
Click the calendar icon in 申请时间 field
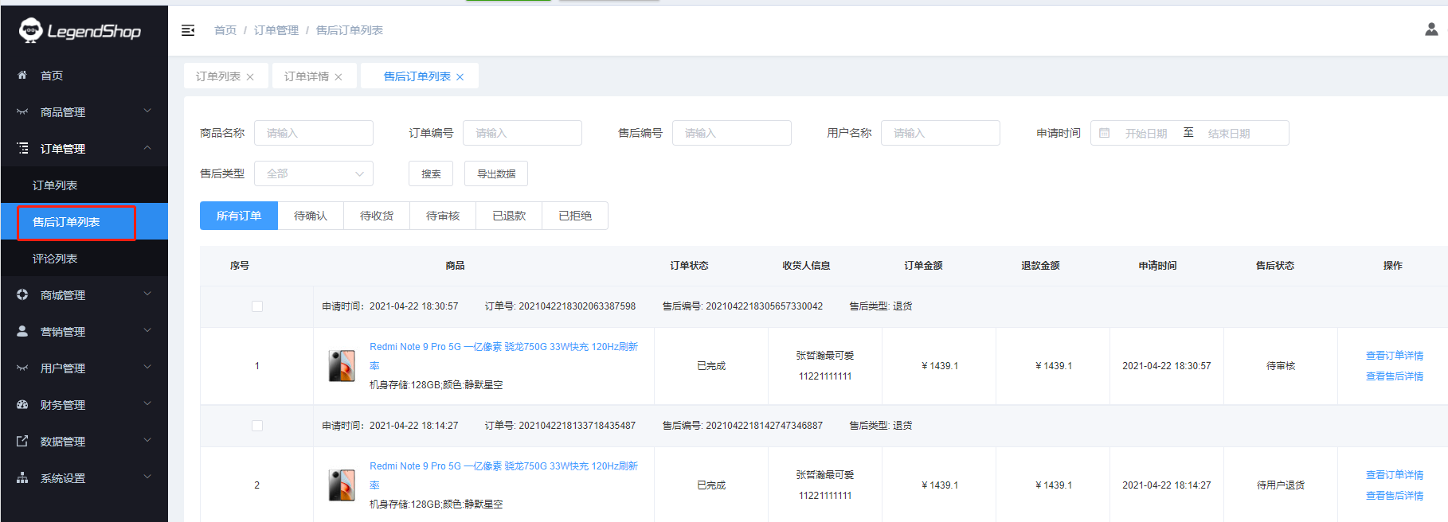1104,133
